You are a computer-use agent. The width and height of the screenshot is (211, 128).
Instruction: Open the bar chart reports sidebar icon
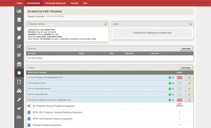pos(19,11)
